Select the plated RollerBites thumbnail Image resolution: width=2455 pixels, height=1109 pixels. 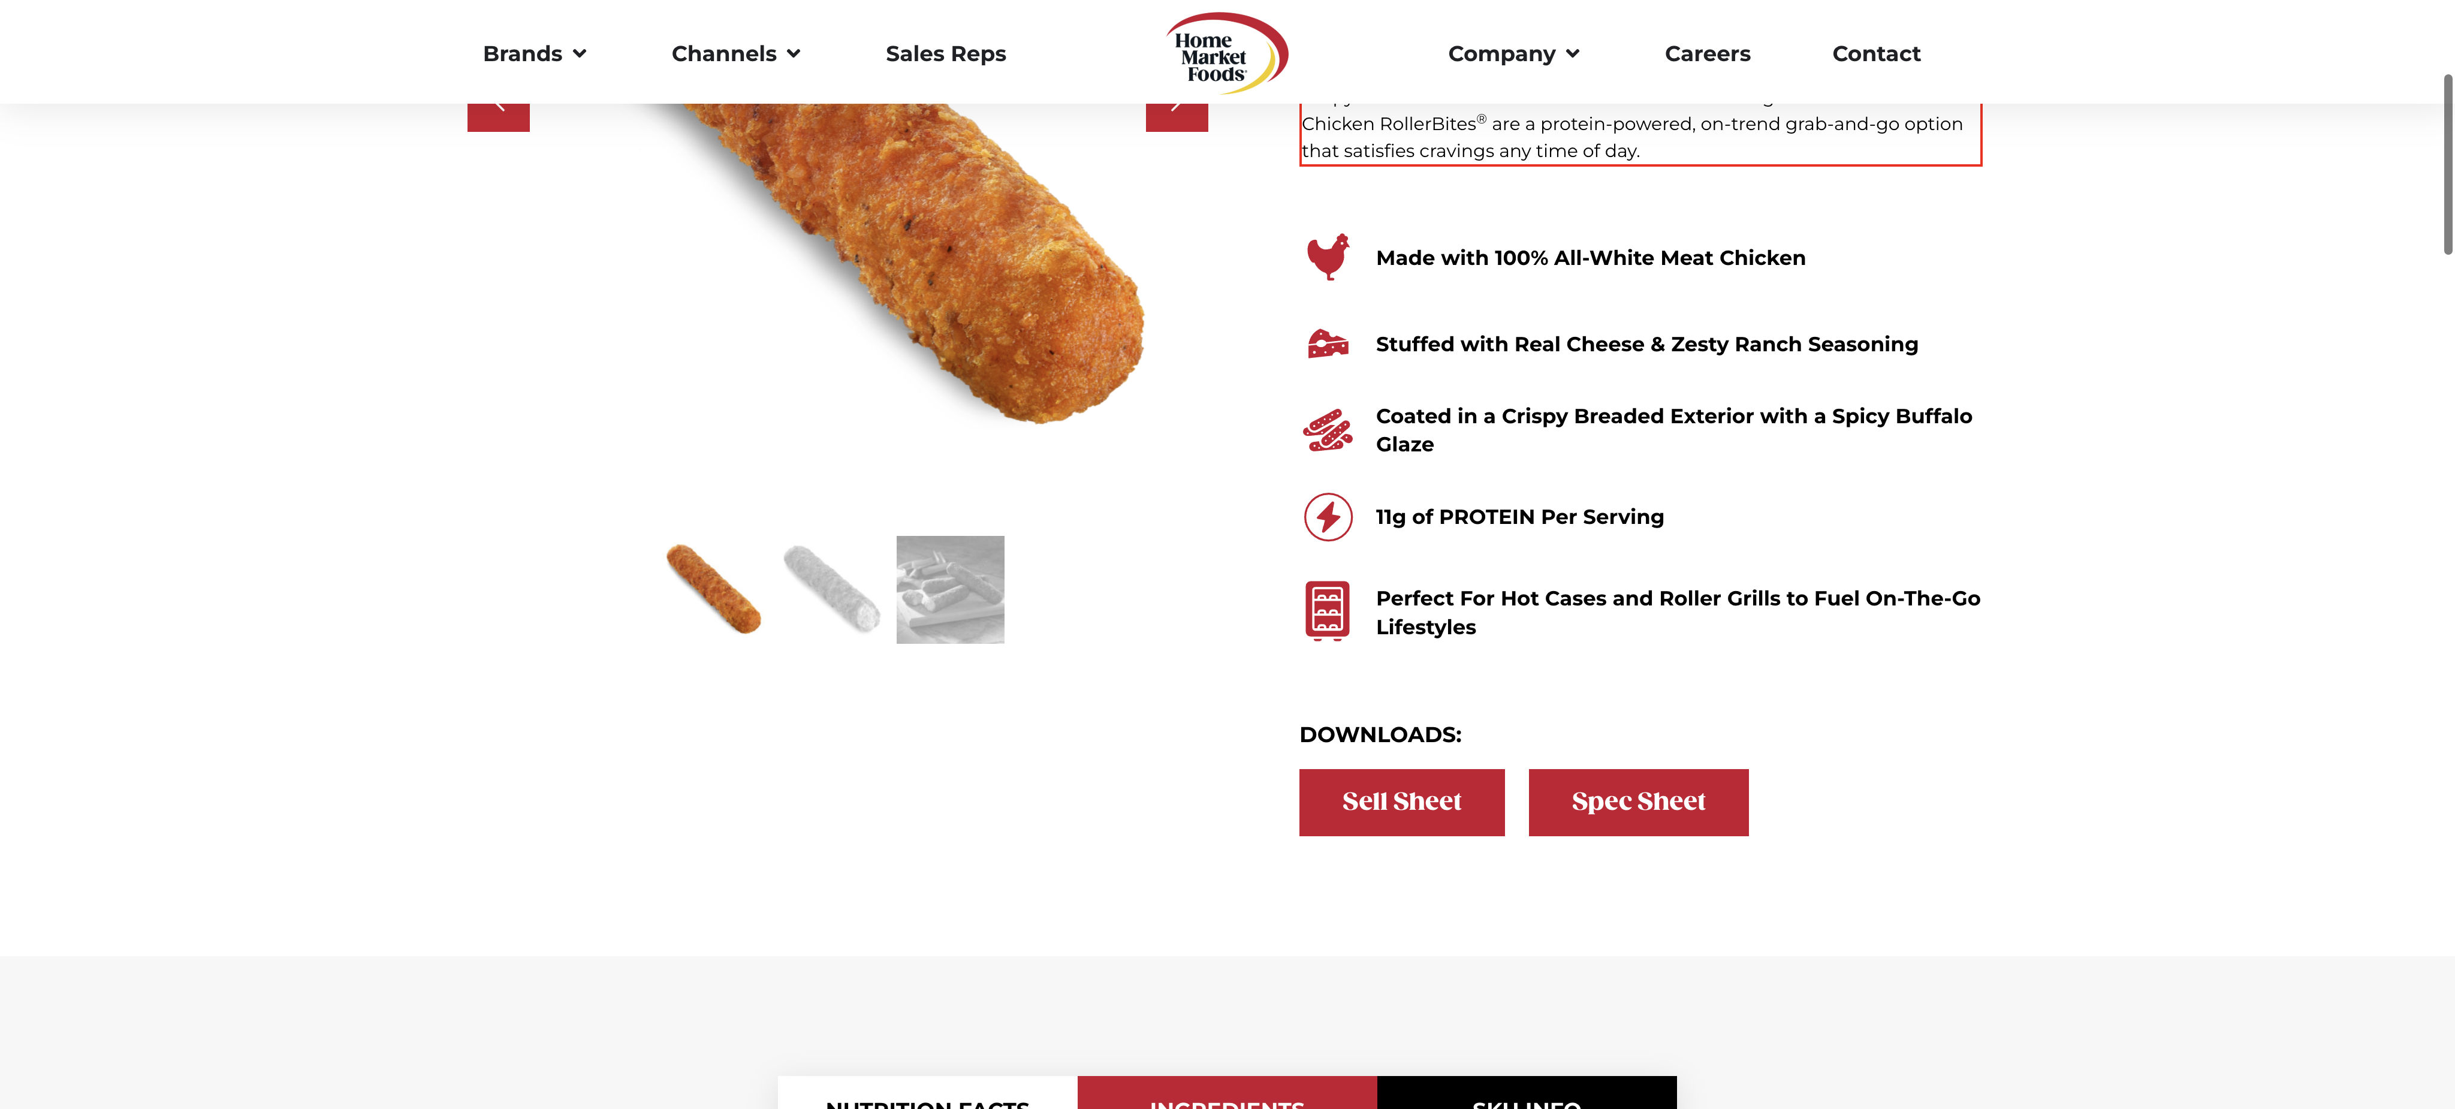pos(950,588)
